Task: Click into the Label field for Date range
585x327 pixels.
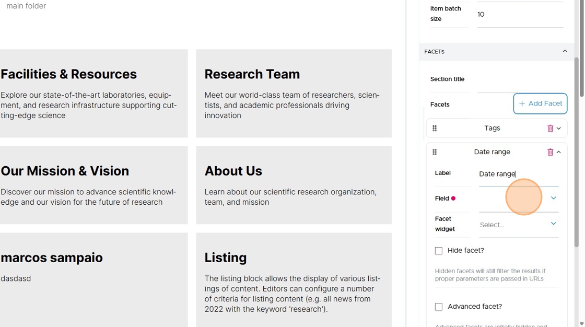Action: pyautogui.click(x=519, y=174)
